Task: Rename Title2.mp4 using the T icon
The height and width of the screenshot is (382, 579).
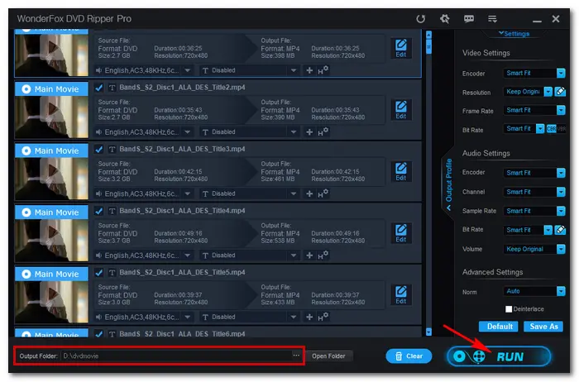Action: pyautogui.click(x=112, y=88)
